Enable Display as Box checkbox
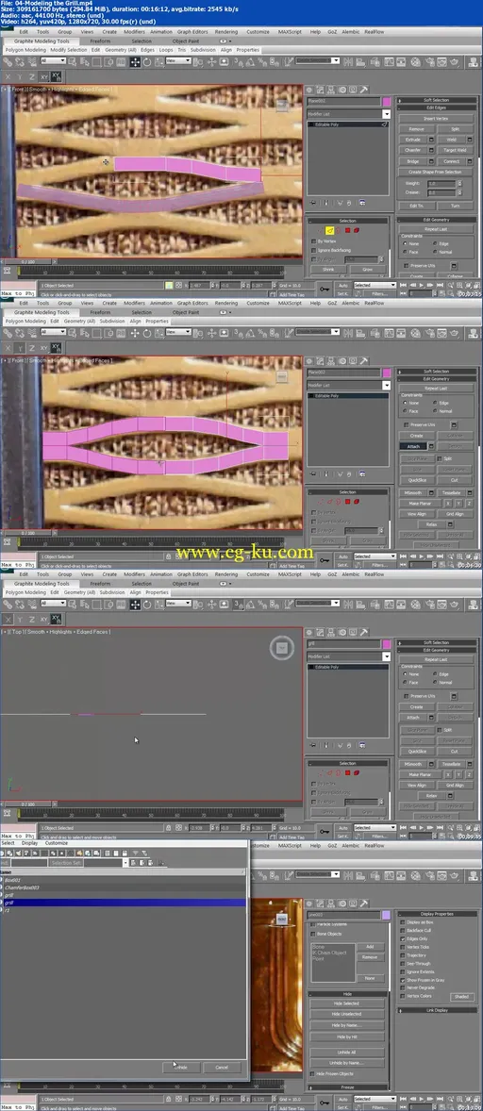Image resolution: width=483 pixels, height=1111 pixels. pyautogui.click(x=403, y=922)
